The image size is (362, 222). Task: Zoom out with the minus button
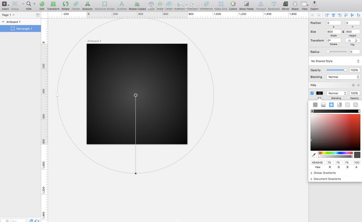coord(23,4)
